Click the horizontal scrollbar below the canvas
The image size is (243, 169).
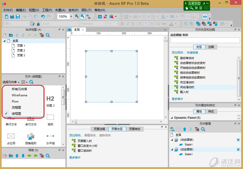[x=118, y=122]
